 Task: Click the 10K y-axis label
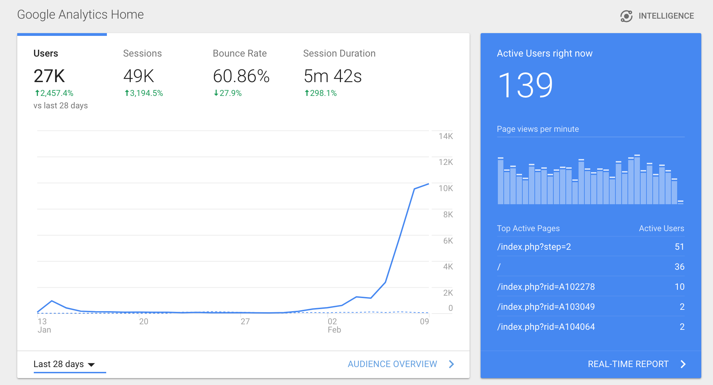445,188
